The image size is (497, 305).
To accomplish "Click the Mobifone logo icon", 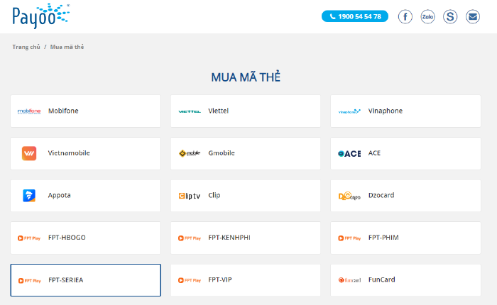I will [x=29, y=111].
